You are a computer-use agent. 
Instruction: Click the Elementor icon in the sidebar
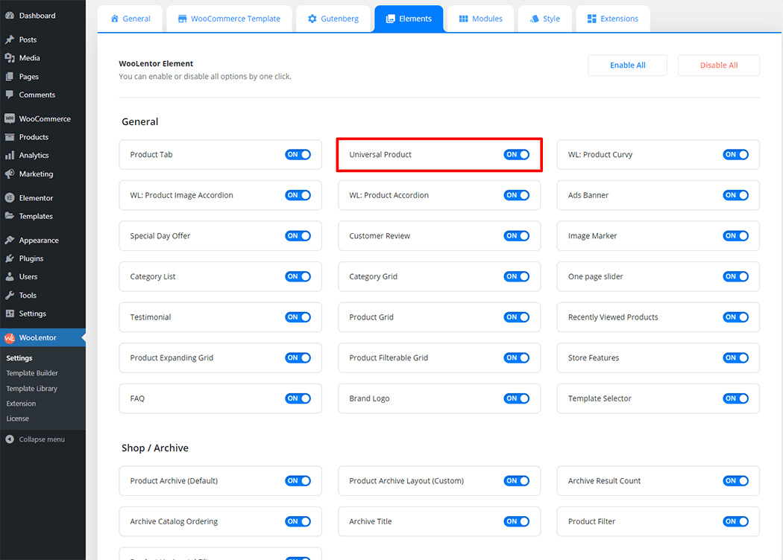[10, 198]
